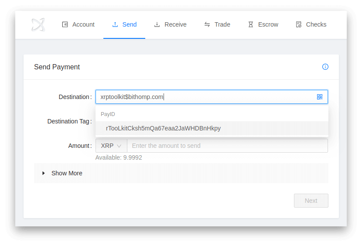Viewport: 362px width, 246px height.
Task: Click the XRP Toolkit logo
Action: point(38,24)
